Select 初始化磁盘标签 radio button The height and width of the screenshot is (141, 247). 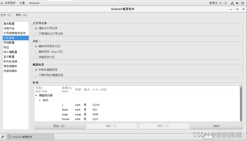pyautogui.click(x=36, y=70)
